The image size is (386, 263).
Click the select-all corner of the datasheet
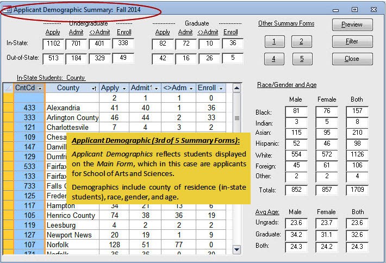coord(8,88)
